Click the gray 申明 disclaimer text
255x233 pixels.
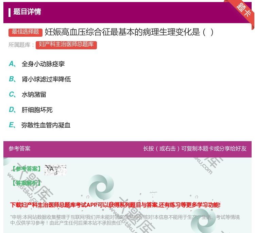(x=125, y=220)
